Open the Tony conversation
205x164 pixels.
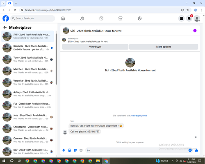[x=27, y=59]
